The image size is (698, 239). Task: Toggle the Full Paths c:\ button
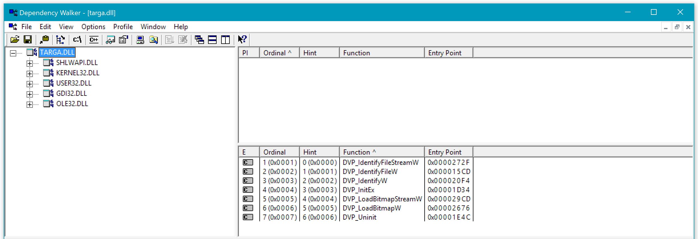click(x=77, y=39)
